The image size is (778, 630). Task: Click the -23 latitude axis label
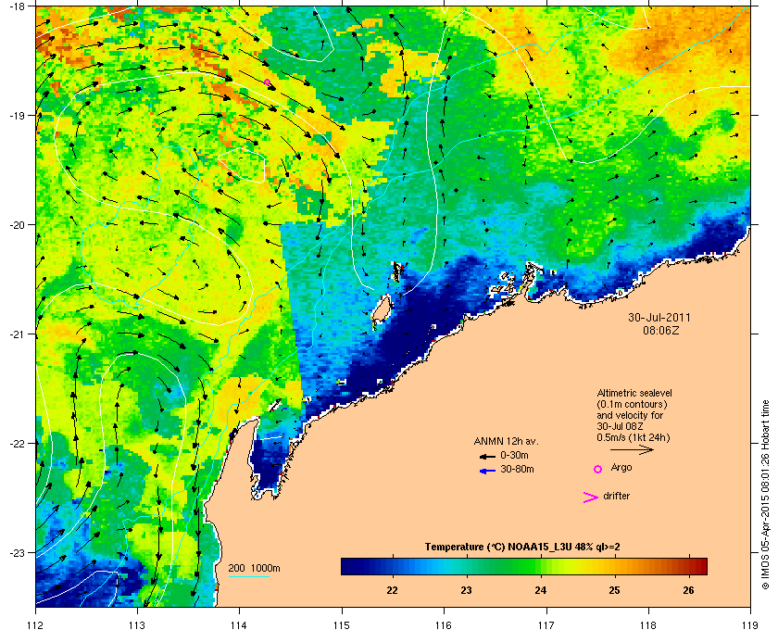coord(17,552)
